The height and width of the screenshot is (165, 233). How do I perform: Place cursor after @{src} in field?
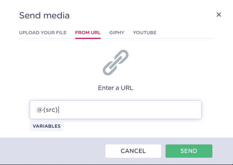point(59,110)
